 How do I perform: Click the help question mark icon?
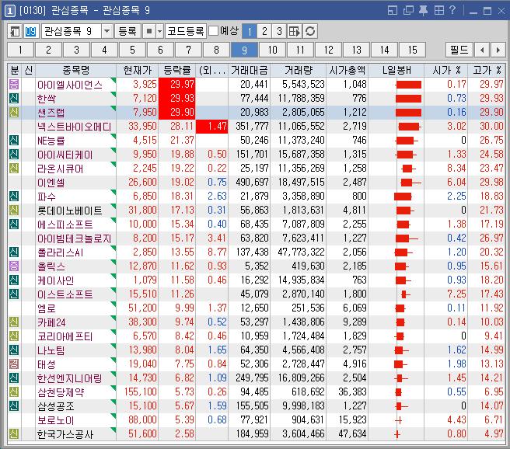coord(452,10)
